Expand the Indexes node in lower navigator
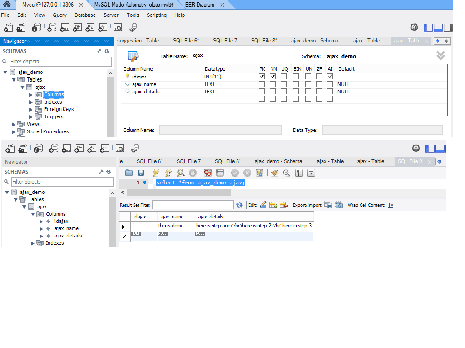465x348 pixels. 32,243
